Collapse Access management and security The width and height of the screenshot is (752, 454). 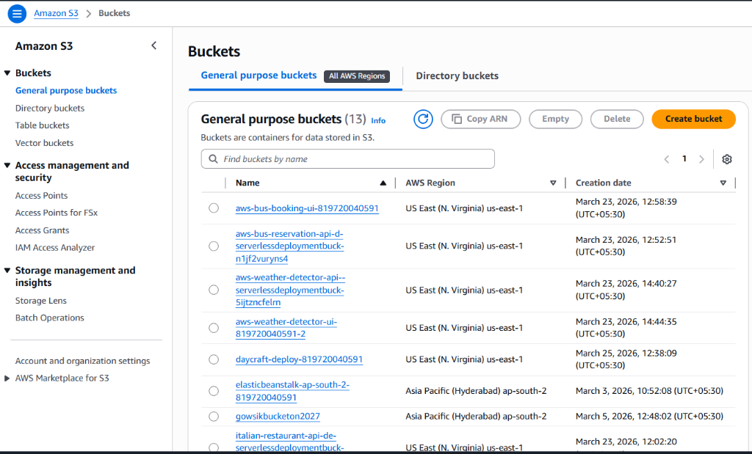[7, 165]
